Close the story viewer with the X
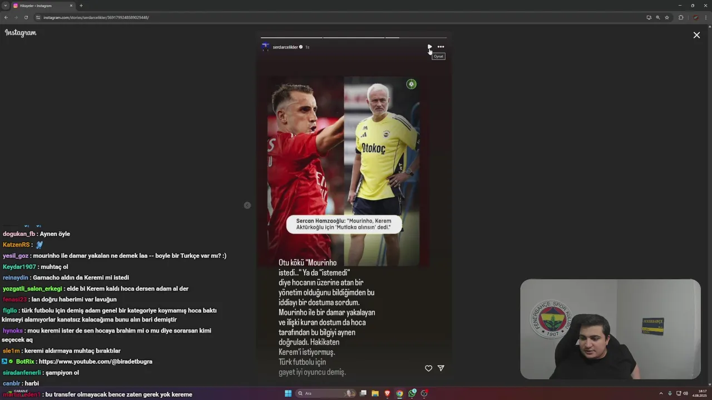 (x=696, y=35)
